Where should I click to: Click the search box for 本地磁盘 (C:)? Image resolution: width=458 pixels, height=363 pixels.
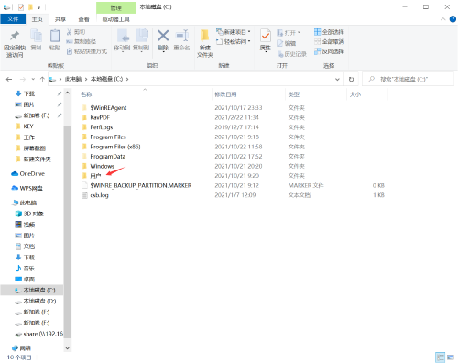tap(408, 80)
